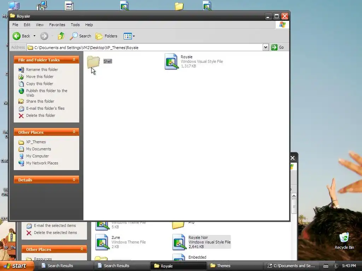Go to My Network Places

(x=42, y=163)
